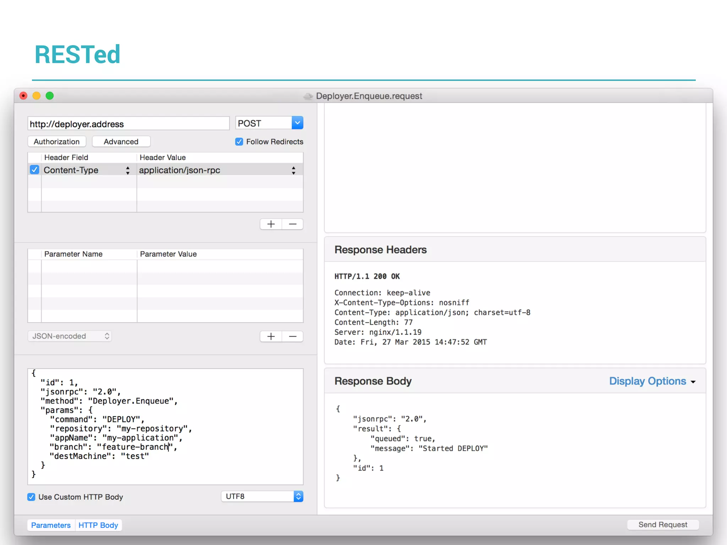Click the cloud document icon in title bar
The image size is (727, 545).
[x=308, y=96]
